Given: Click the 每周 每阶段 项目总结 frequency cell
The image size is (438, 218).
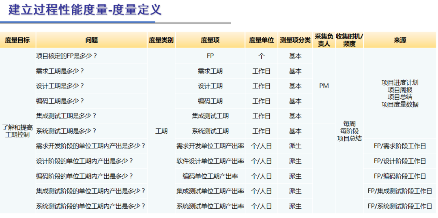Looking at the screenshot, I should point(350,131).
